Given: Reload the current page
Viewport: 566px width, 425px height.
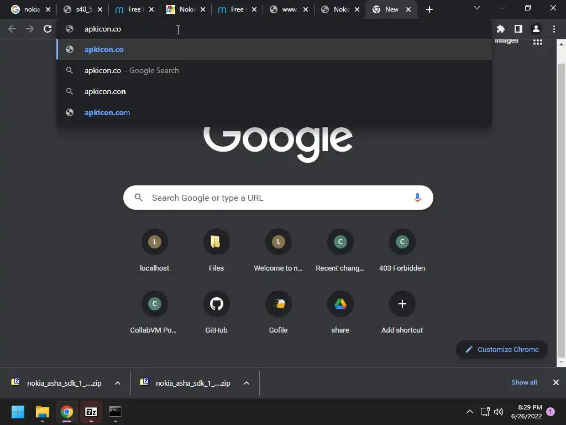Looking at the screenshot, I should pyautogui.click(x=48, y=29).
